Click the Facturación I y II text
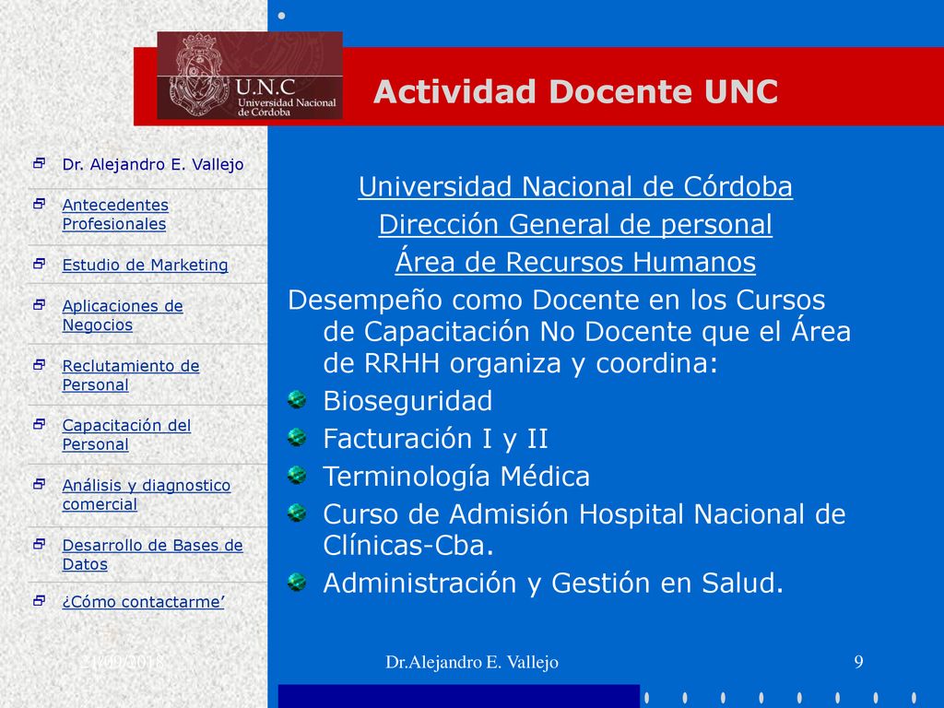Screen dimensions: 944x708 click(x=435, y=439)
